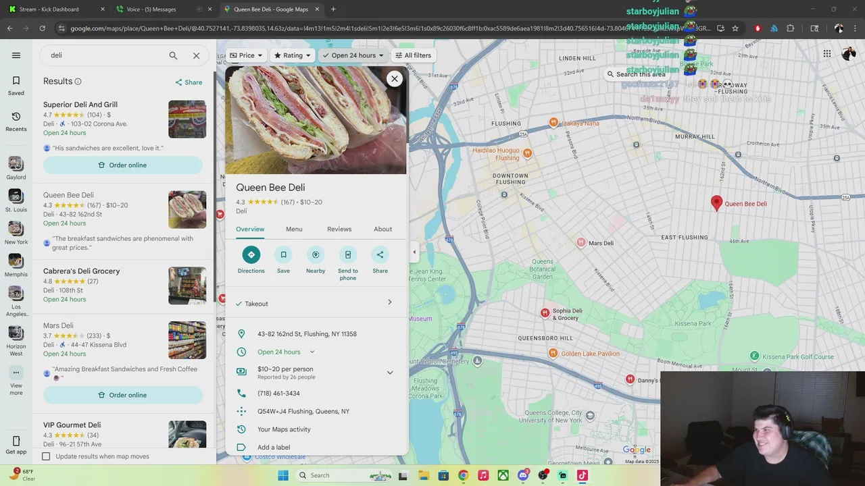Click the Mars Deli map pin

[x=581, y=242]
